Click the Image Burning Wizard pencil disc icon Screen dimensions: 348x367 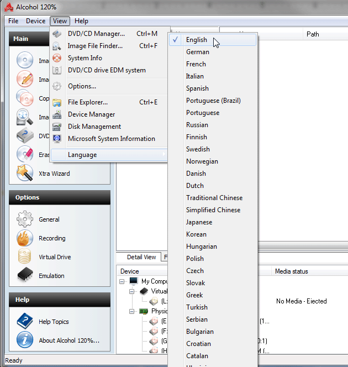25,79
